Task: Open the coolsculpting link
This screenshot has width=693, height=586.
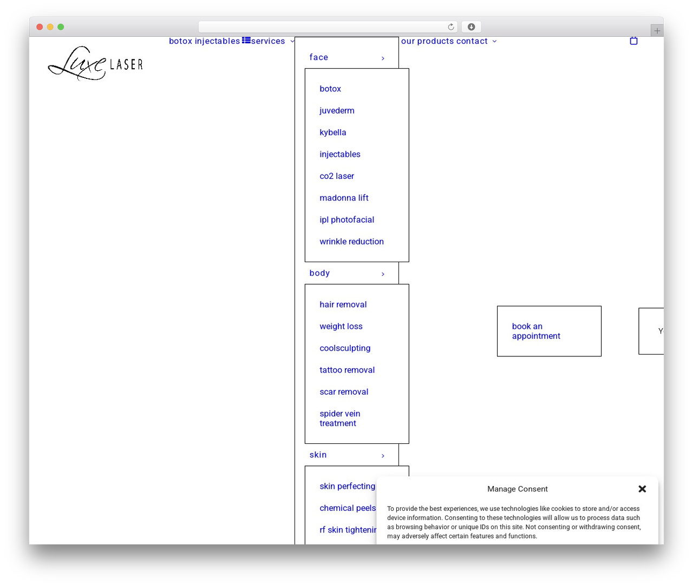Action: pyautogui.click(x=345, y=348)
